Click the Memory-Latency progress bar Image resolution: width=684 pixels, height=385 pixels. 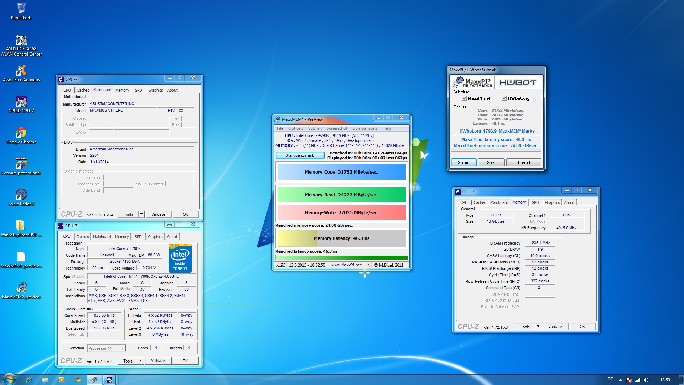tap(342, 238)
